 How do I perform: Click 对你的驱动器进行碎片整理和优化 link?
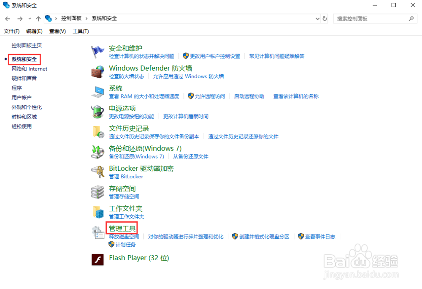[x=186, y=237]
